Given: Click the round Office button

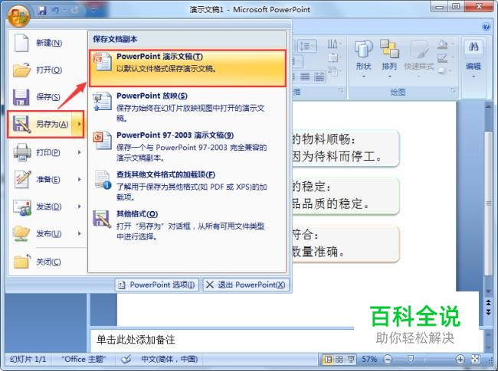Looking at the screenshot, I should pyautogui.click(x=18, y=15).
